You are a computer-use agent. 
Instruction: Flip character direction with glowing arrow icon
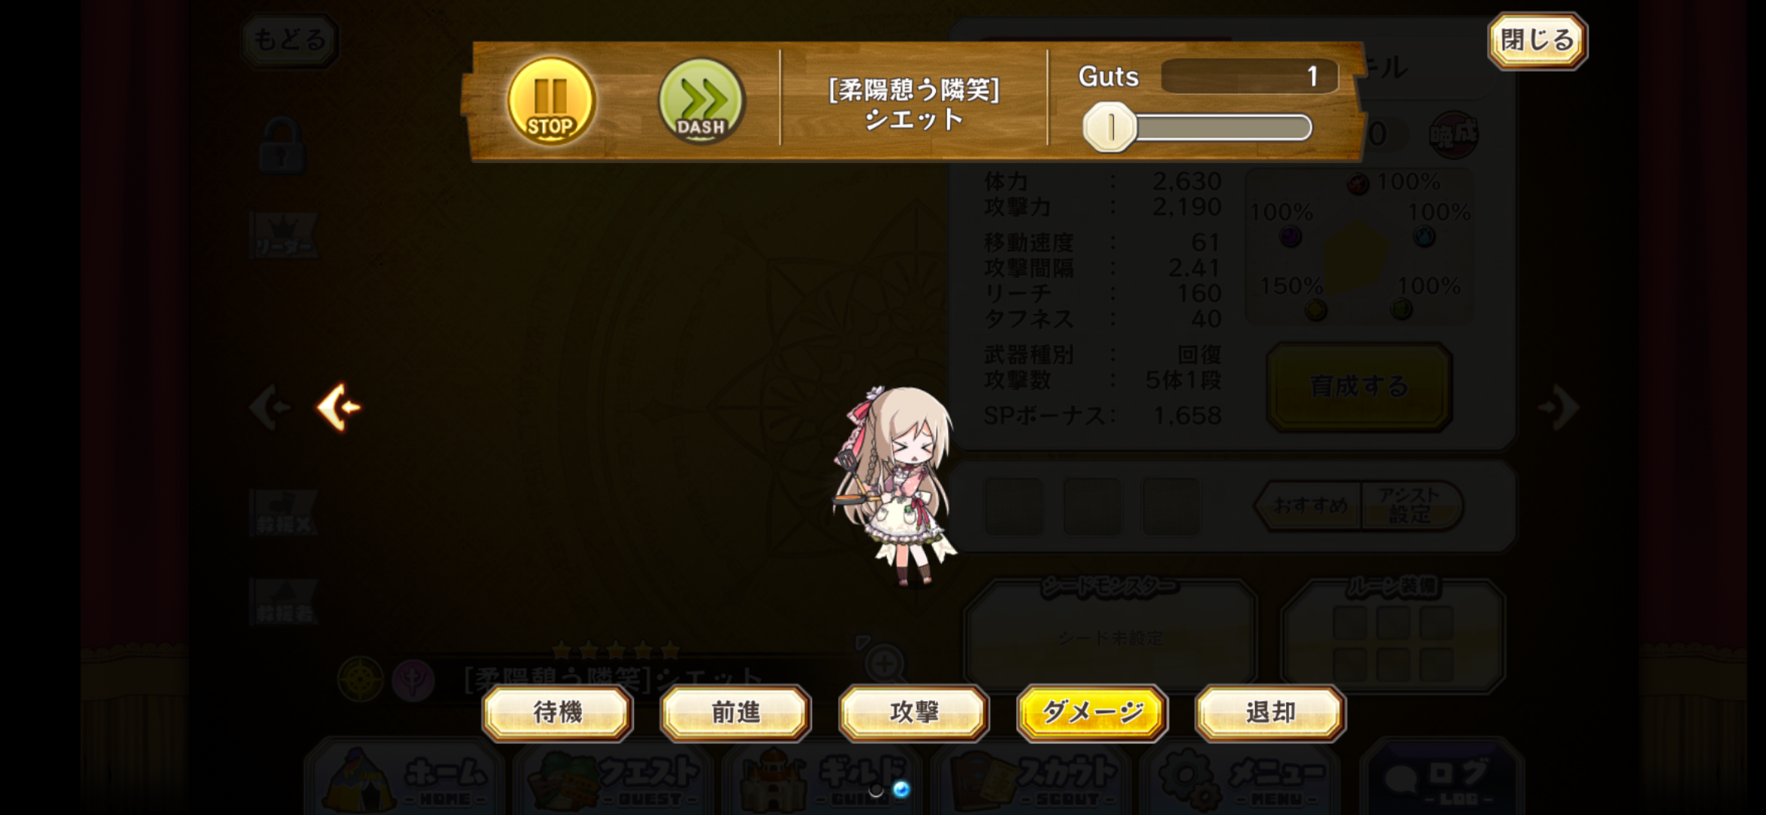pyautogui.click(x=339, y=407)
